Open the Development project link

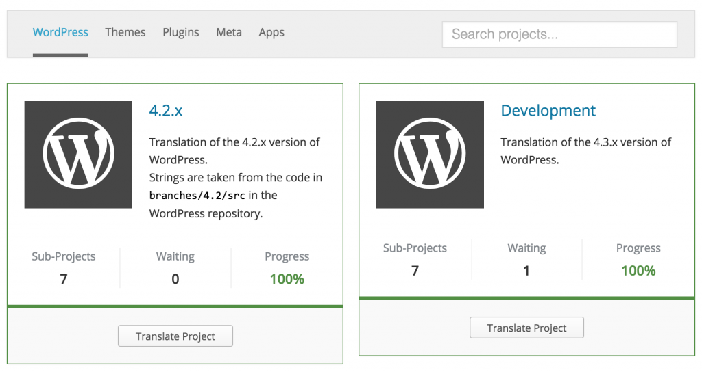tap(548, 110)
